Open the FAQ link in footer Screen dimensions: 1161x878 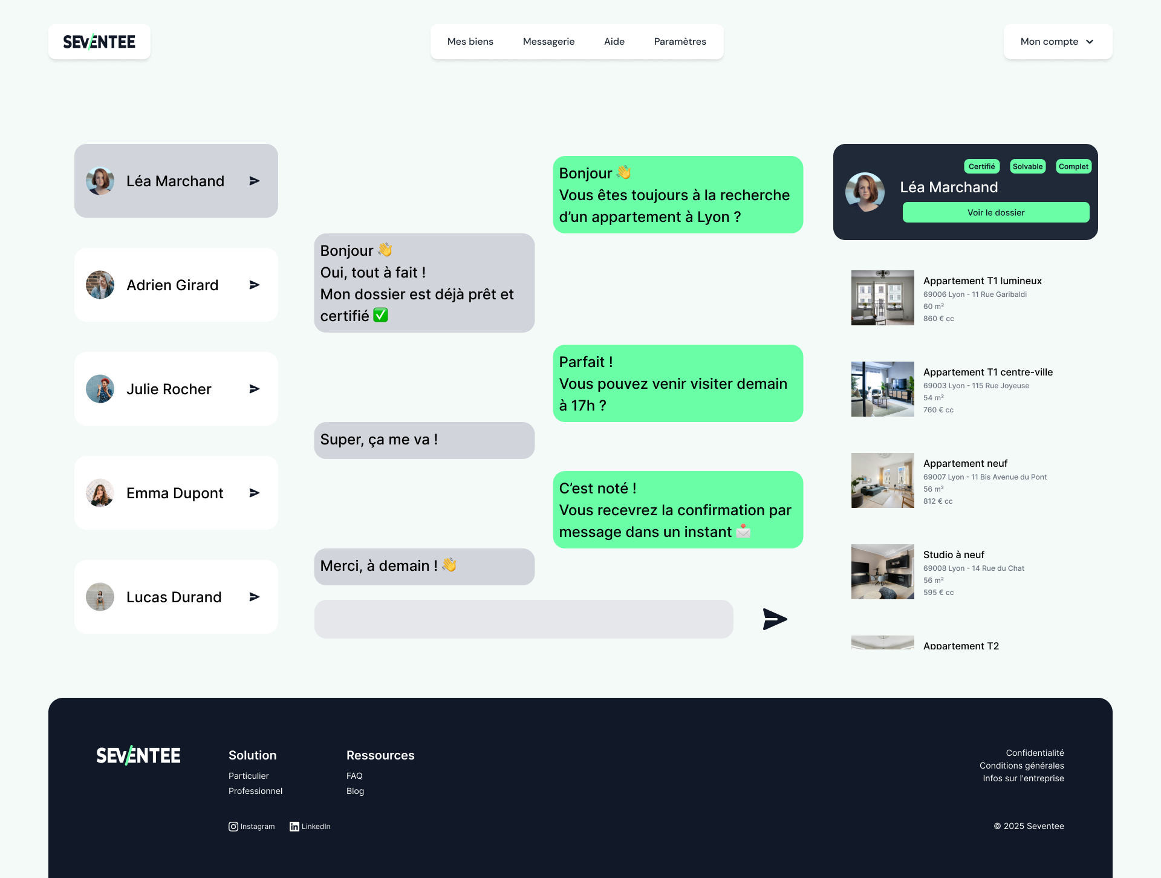(x=354, y=776)
